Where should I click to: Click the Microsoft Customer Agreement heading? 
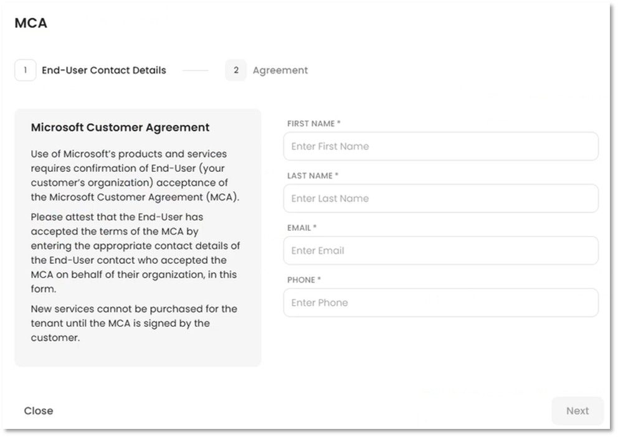pos(120,128)
